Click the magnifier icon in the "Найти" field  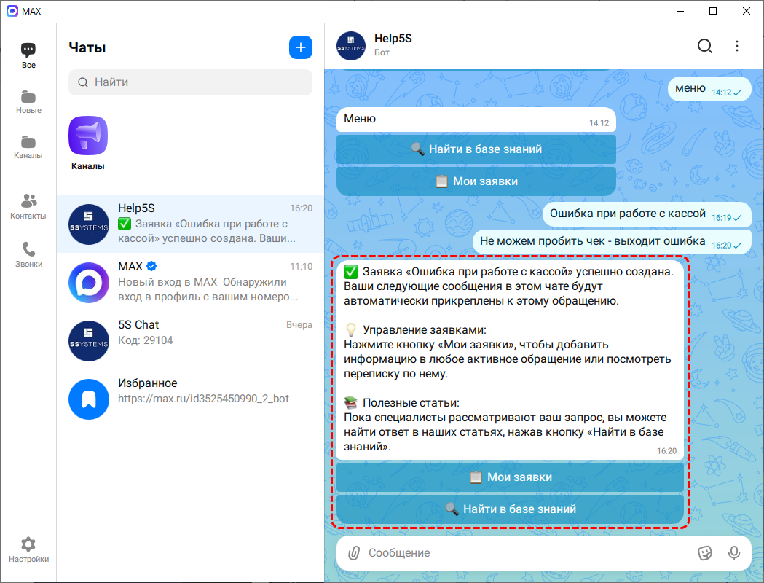pyautogui.click(x=83, y=82)
